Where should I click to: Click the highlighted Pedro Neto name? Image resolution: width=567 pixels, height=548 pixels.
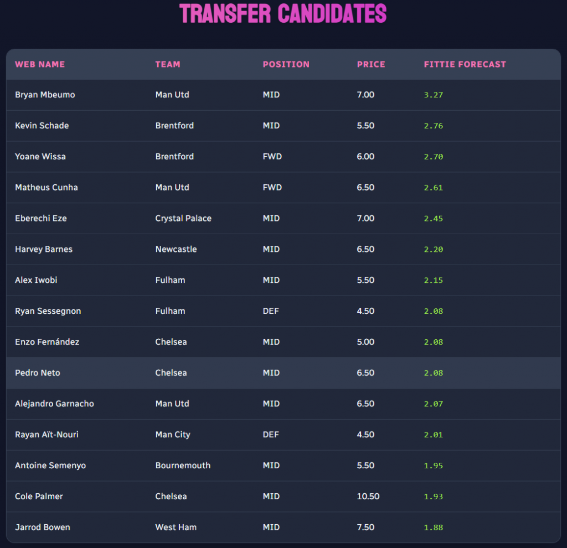tap(38, 373)
